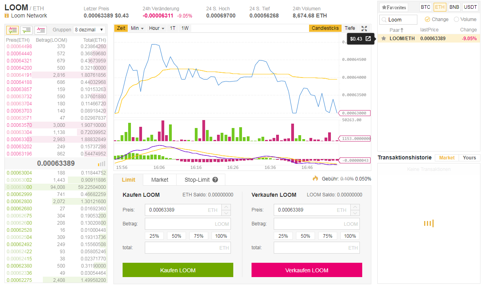Select the 1T chart interval
The image size is (486, 289).
pyautogui.click(x=173, y=28)
